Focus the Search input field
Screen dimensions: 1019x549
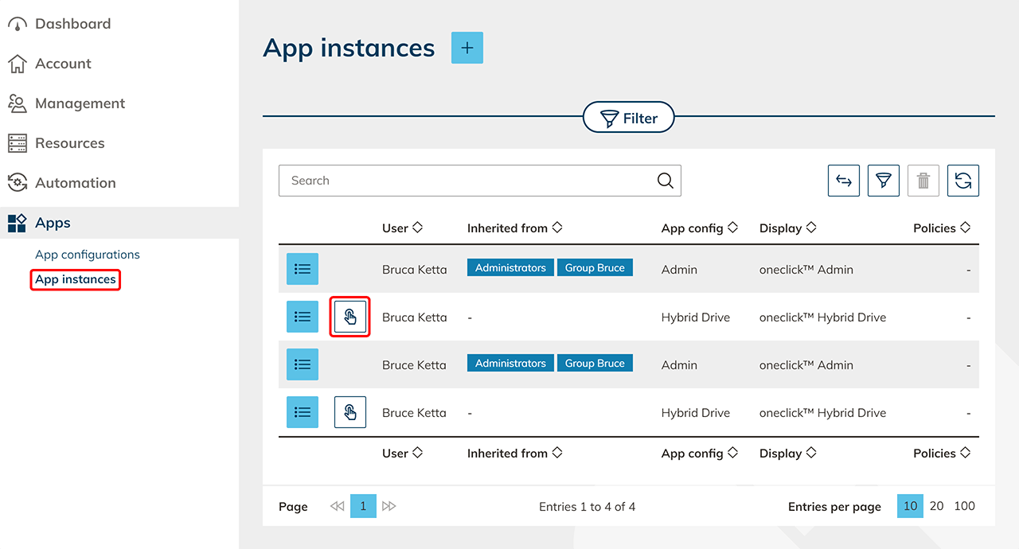point(470,181)
